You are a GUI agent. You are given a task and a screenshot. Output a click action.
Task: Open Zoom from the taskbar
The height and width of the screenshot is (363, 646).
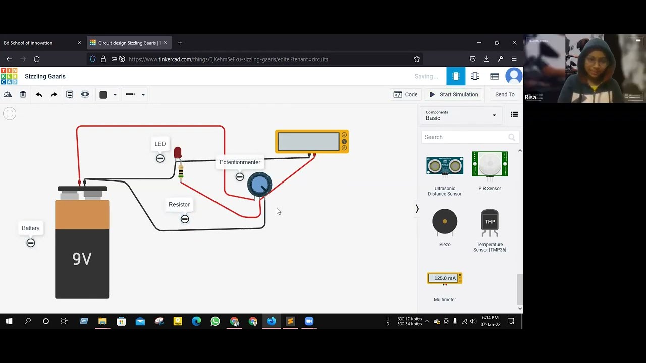pyautogui.click(x=309, y=321)
